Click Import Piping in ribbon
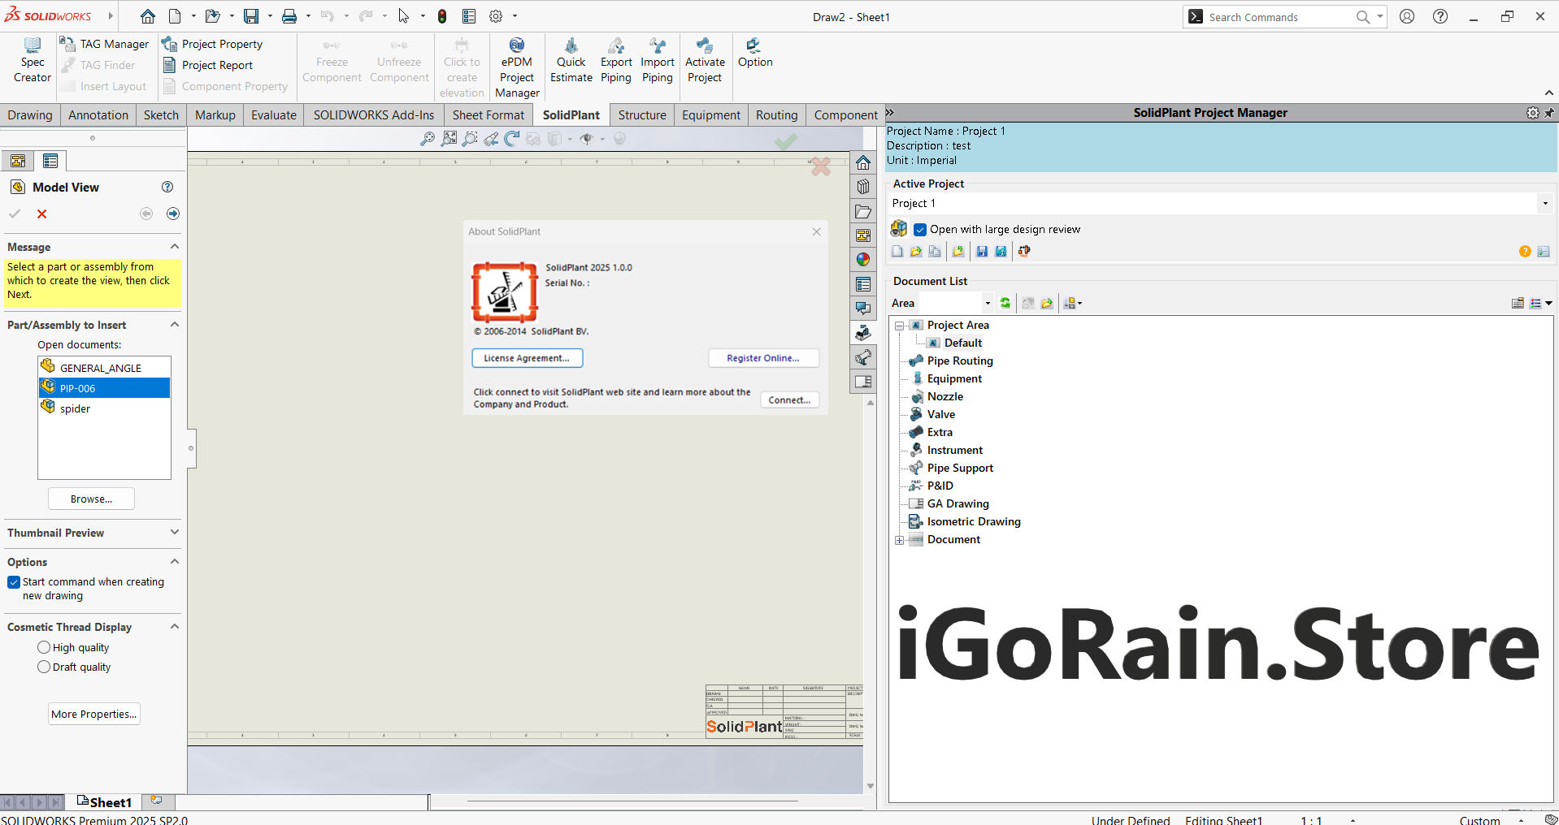The width and height of the screenshot is (1559, 825). (x=657, y=60)
